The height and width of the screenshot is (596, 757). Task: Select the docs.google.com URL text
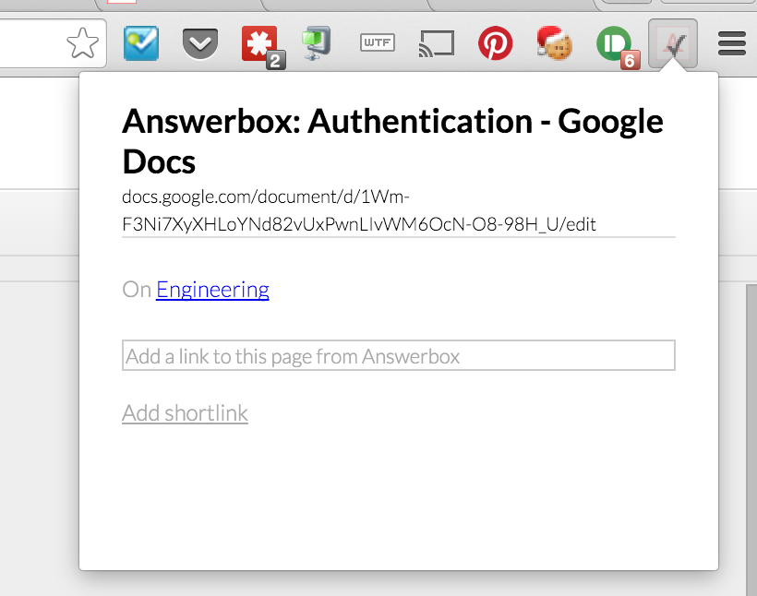[358, 210]
